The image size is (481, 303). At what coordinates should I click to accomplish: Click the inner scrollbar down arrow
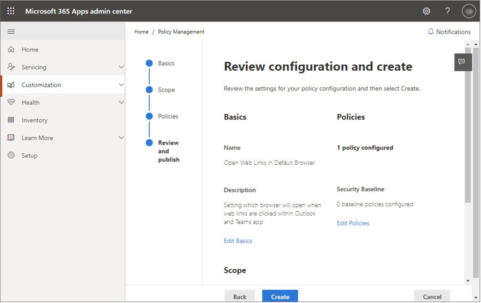click(x=468, y=280)
